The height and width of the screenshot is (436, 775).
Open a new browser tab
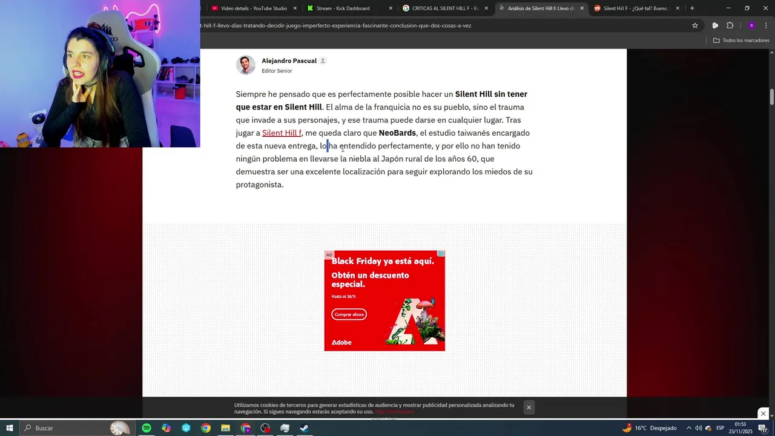692,8
